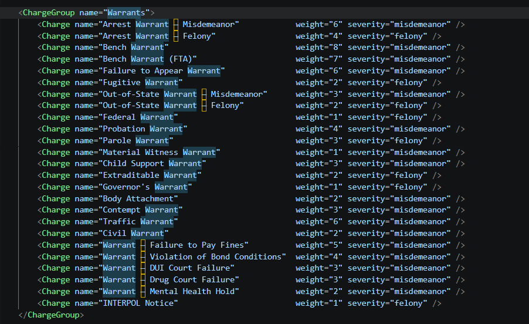This screenshot has width=529, height=324.
Task: Click severity="felony" on Parole Warrant row
Action: 387,141
